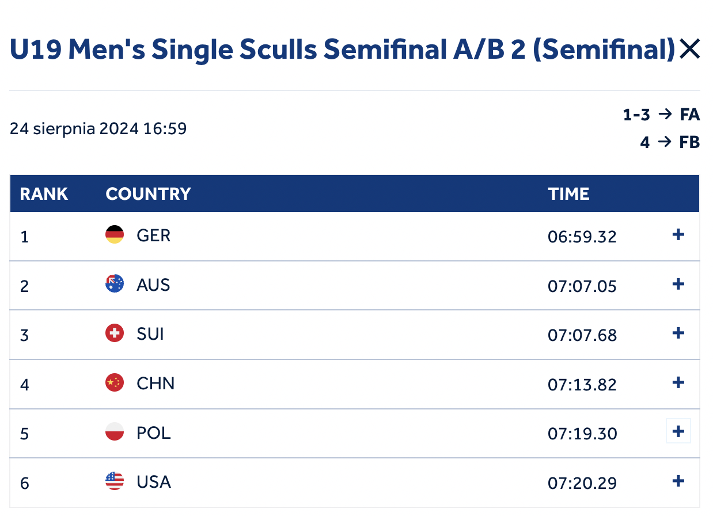
Task: Click the 06:59.32 winning time
Action: tap(582, 237)
